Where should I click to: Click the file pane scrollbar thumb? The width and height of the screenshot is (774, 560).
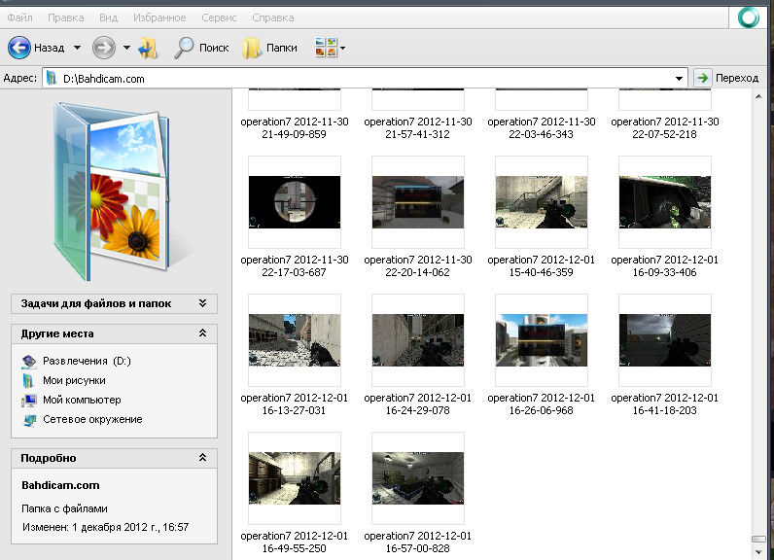758,540
